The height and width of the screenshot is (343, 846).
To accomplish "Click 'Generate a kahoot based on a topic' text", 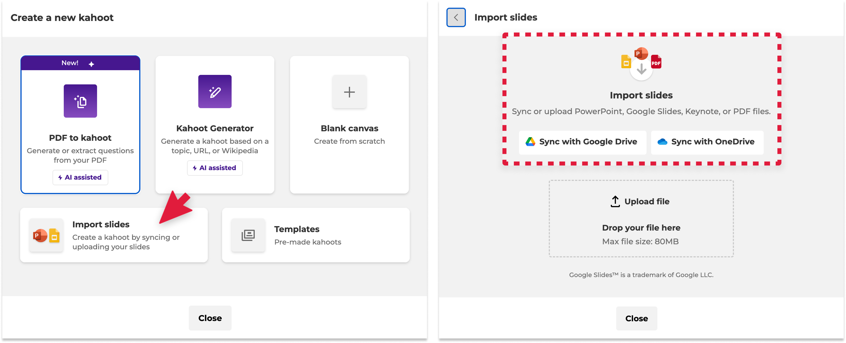I will 215,146.
